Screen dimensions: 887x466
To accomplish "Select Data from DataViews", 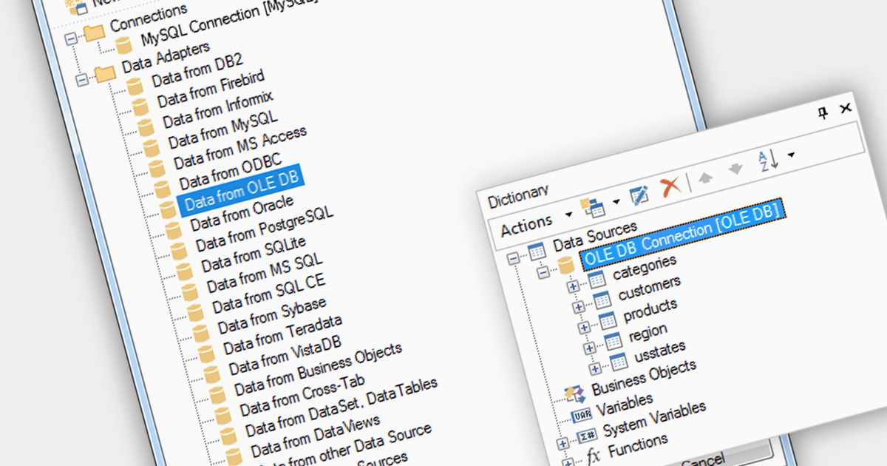I will coord(315,436).
